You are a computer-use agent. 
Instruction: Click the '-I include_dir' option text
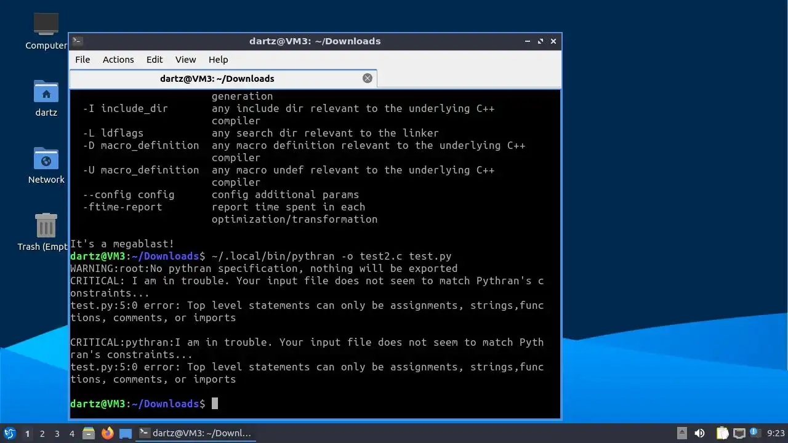click(x=126, y=108)
